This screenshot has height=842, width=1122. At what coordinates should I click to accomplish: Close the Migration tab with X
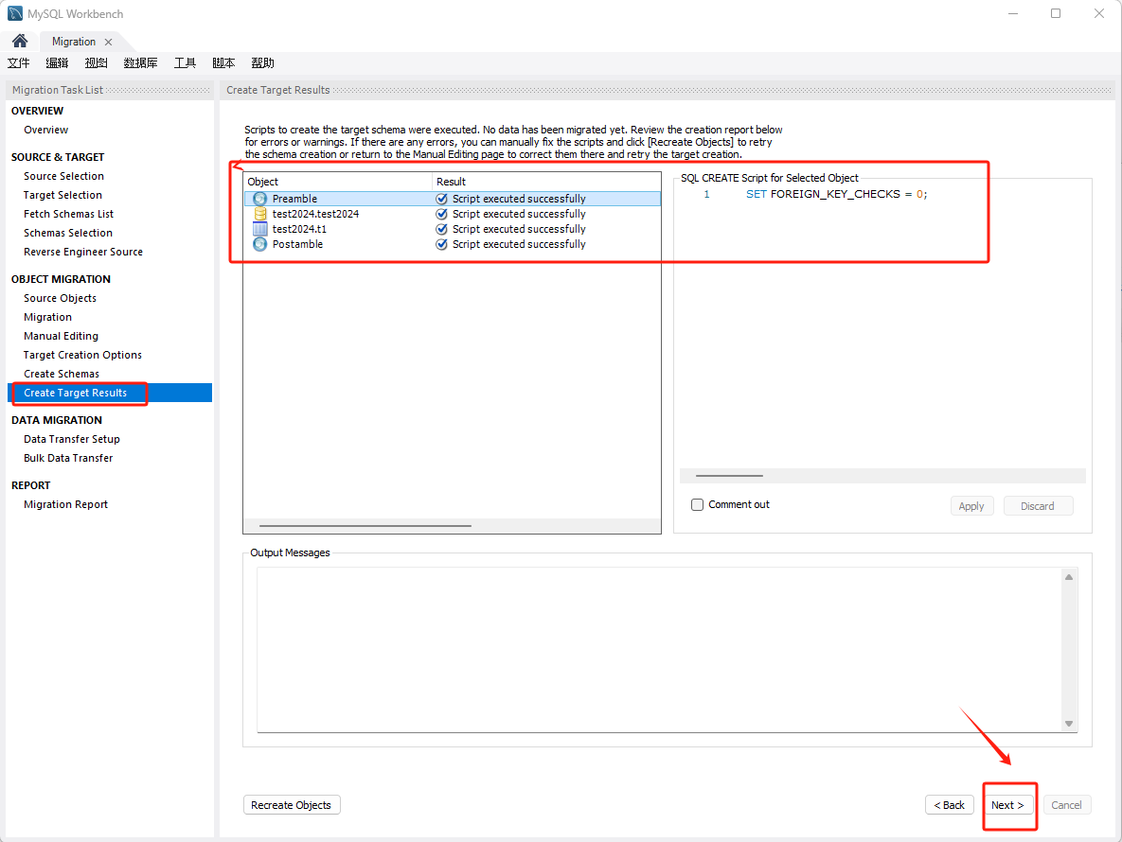(108, 42)
